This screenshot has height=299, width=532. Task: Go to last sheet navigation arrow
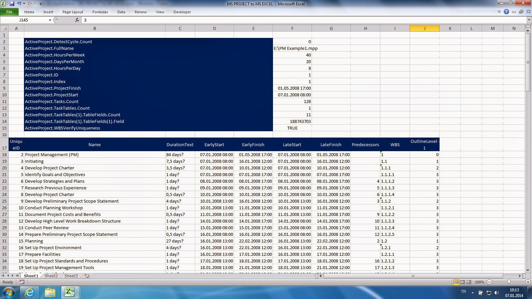(18, 276)
